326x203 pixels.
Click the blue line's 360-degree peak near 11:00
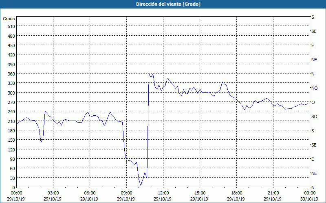[x=149, y=74]
